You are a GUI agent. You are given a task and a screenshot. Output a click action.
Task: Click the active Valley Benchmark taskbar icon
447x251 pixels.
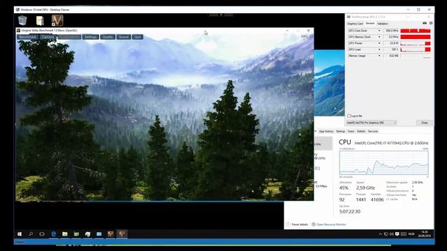[x=122, y=234]
